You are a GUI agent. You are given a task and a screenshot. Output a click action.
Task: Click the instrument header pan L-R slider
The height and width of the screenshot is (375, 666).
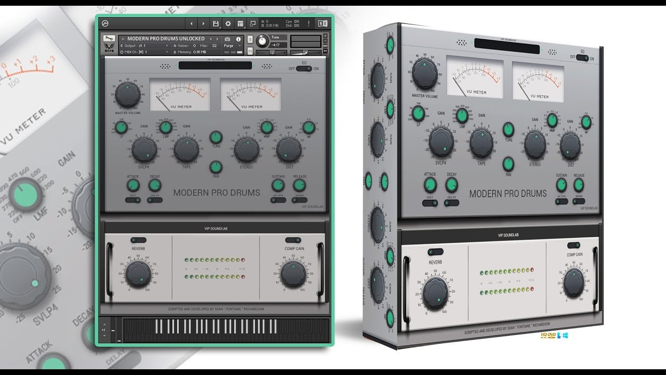[272, 53]
